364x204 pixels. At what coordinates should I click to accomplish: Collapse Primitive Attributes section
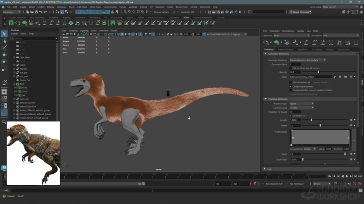(266, 99)
